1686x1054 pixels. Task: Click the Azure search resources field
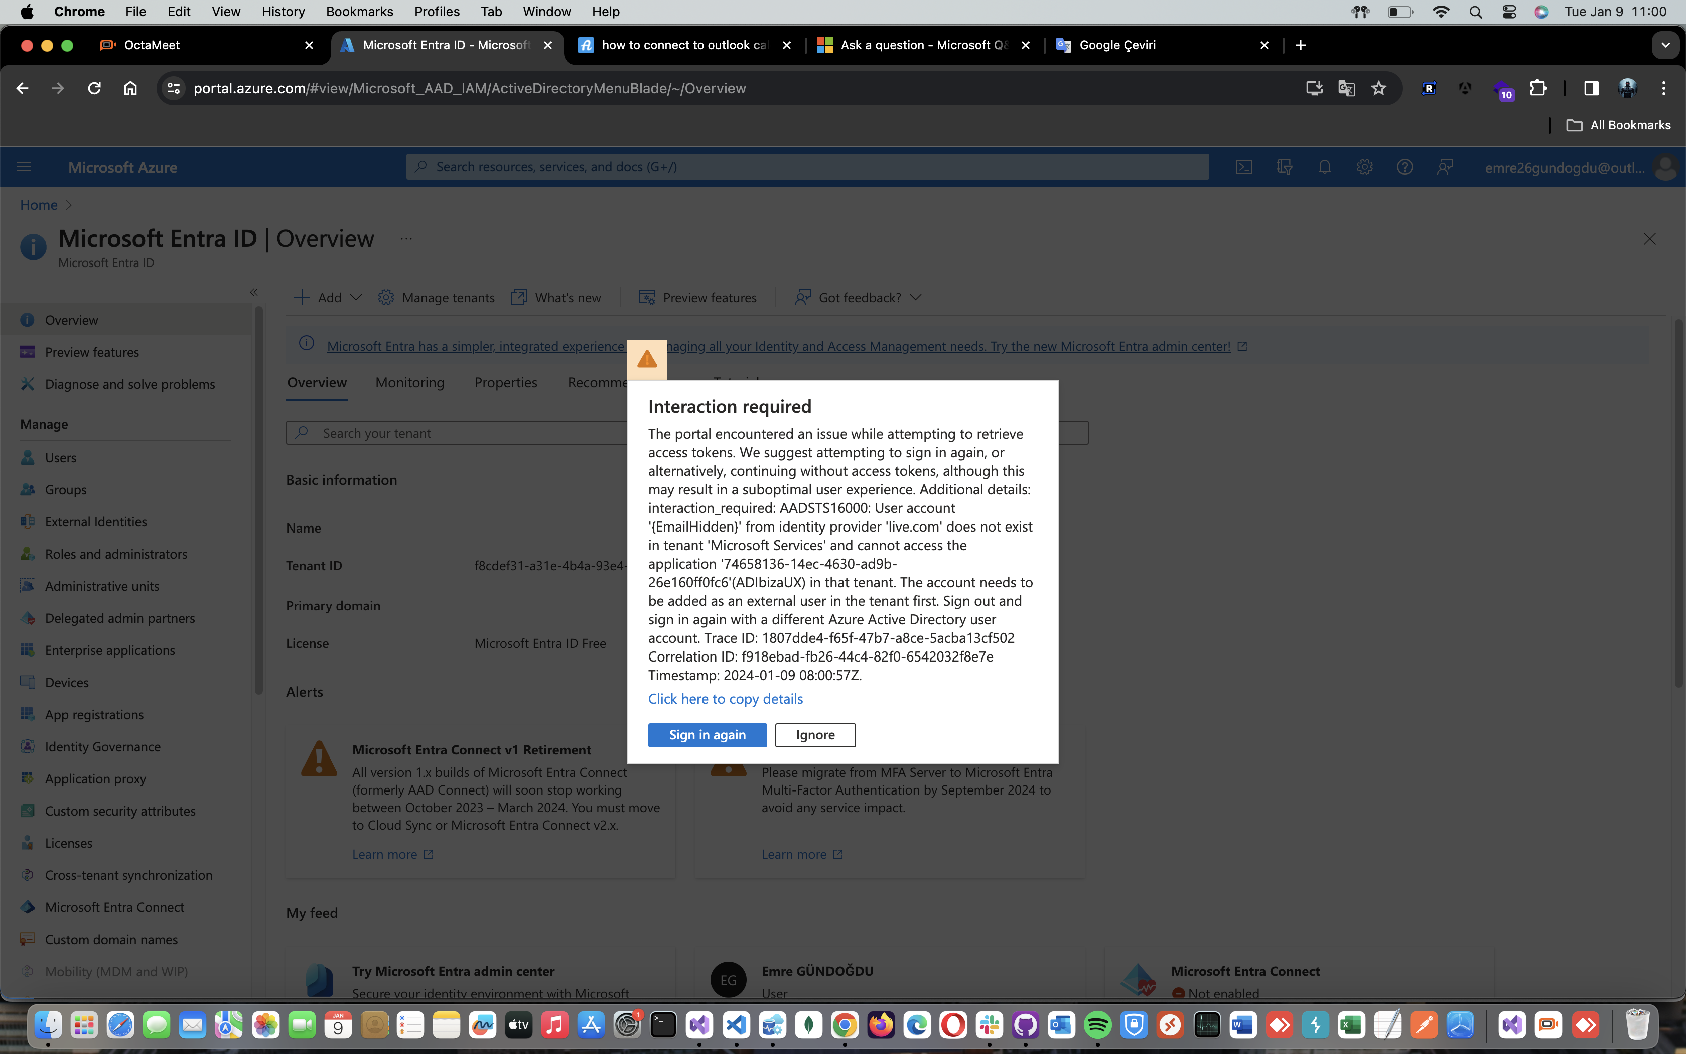coord(808,167)
